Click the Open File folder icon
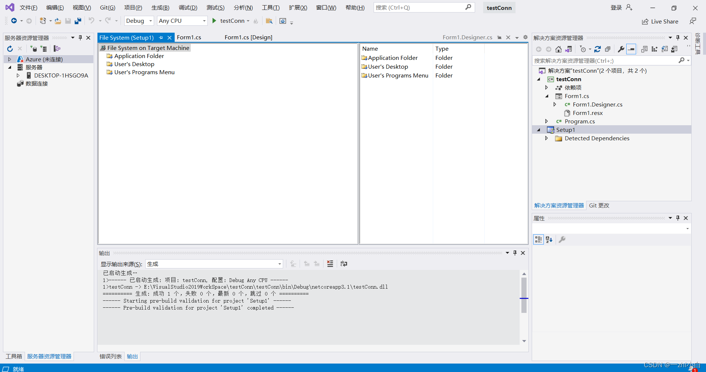The width and height of the screenshot is (706, 372). 58,21
